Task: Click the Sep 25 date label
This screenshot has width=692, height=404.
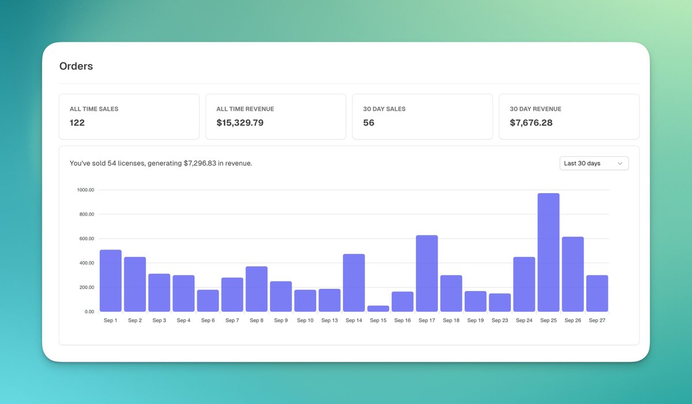Action: pyautogui.click(x=548, y=320)
